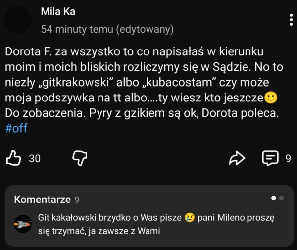
Task: Switch to the second gray pagination dot
Action: 282,198
